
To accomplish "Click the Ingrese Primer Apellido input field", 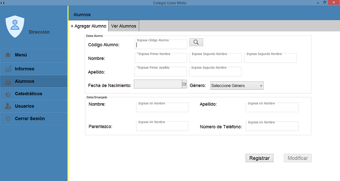I will pos(160,72).
